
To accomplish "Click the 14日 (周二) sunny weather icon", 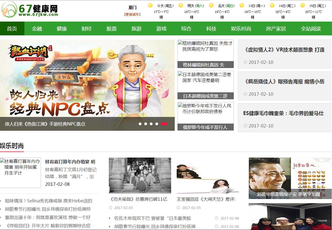I will 272,6.
